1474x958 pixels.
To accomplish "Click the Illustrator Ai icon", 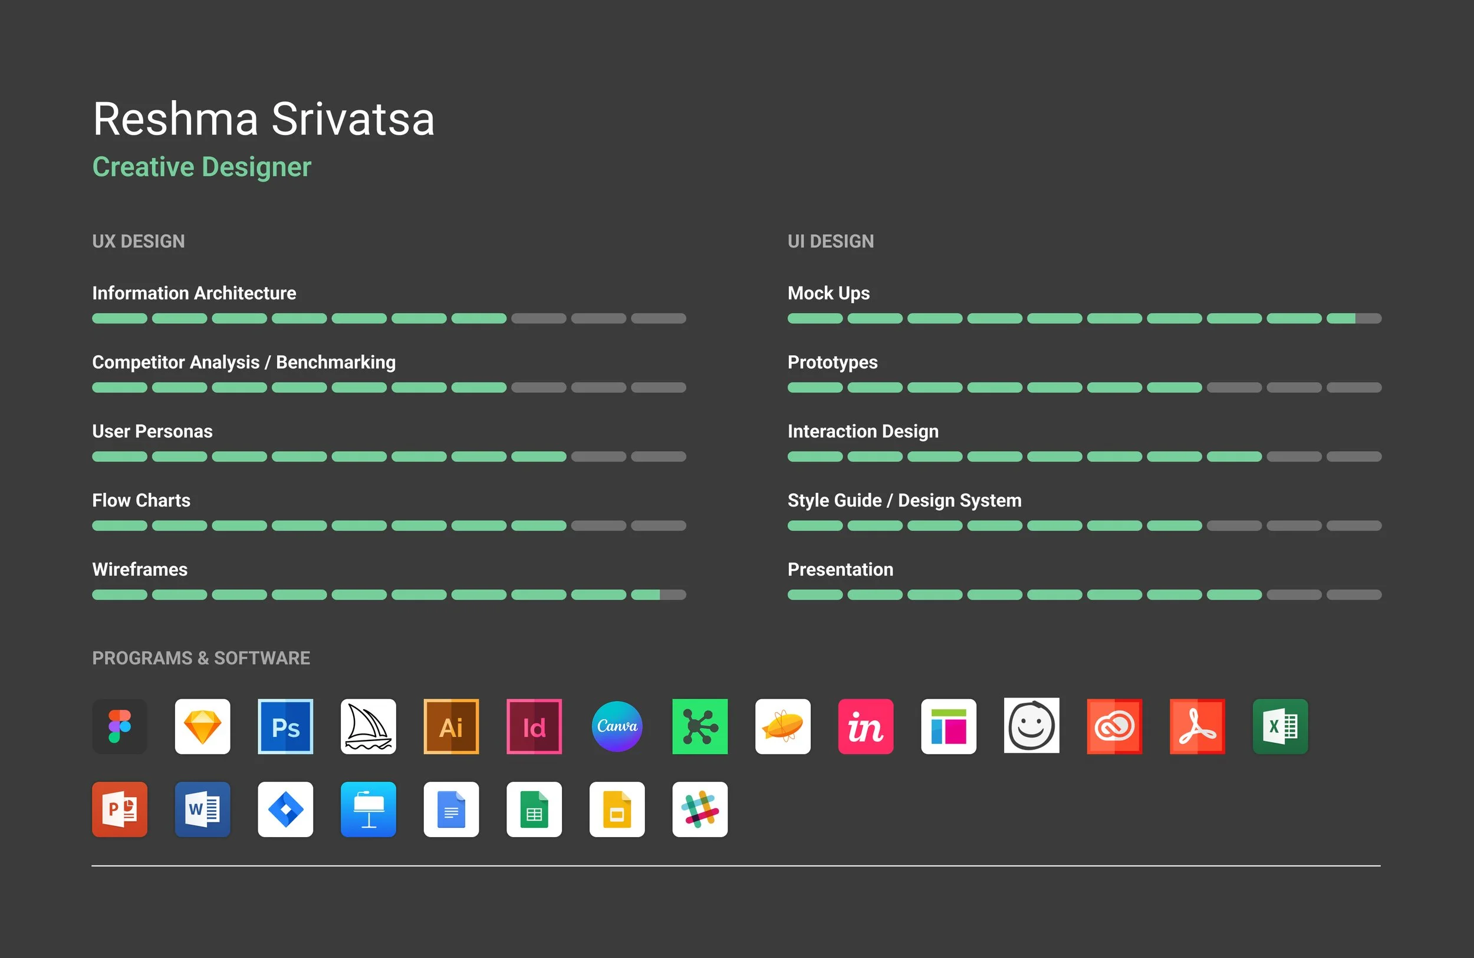I will (452, 726).
